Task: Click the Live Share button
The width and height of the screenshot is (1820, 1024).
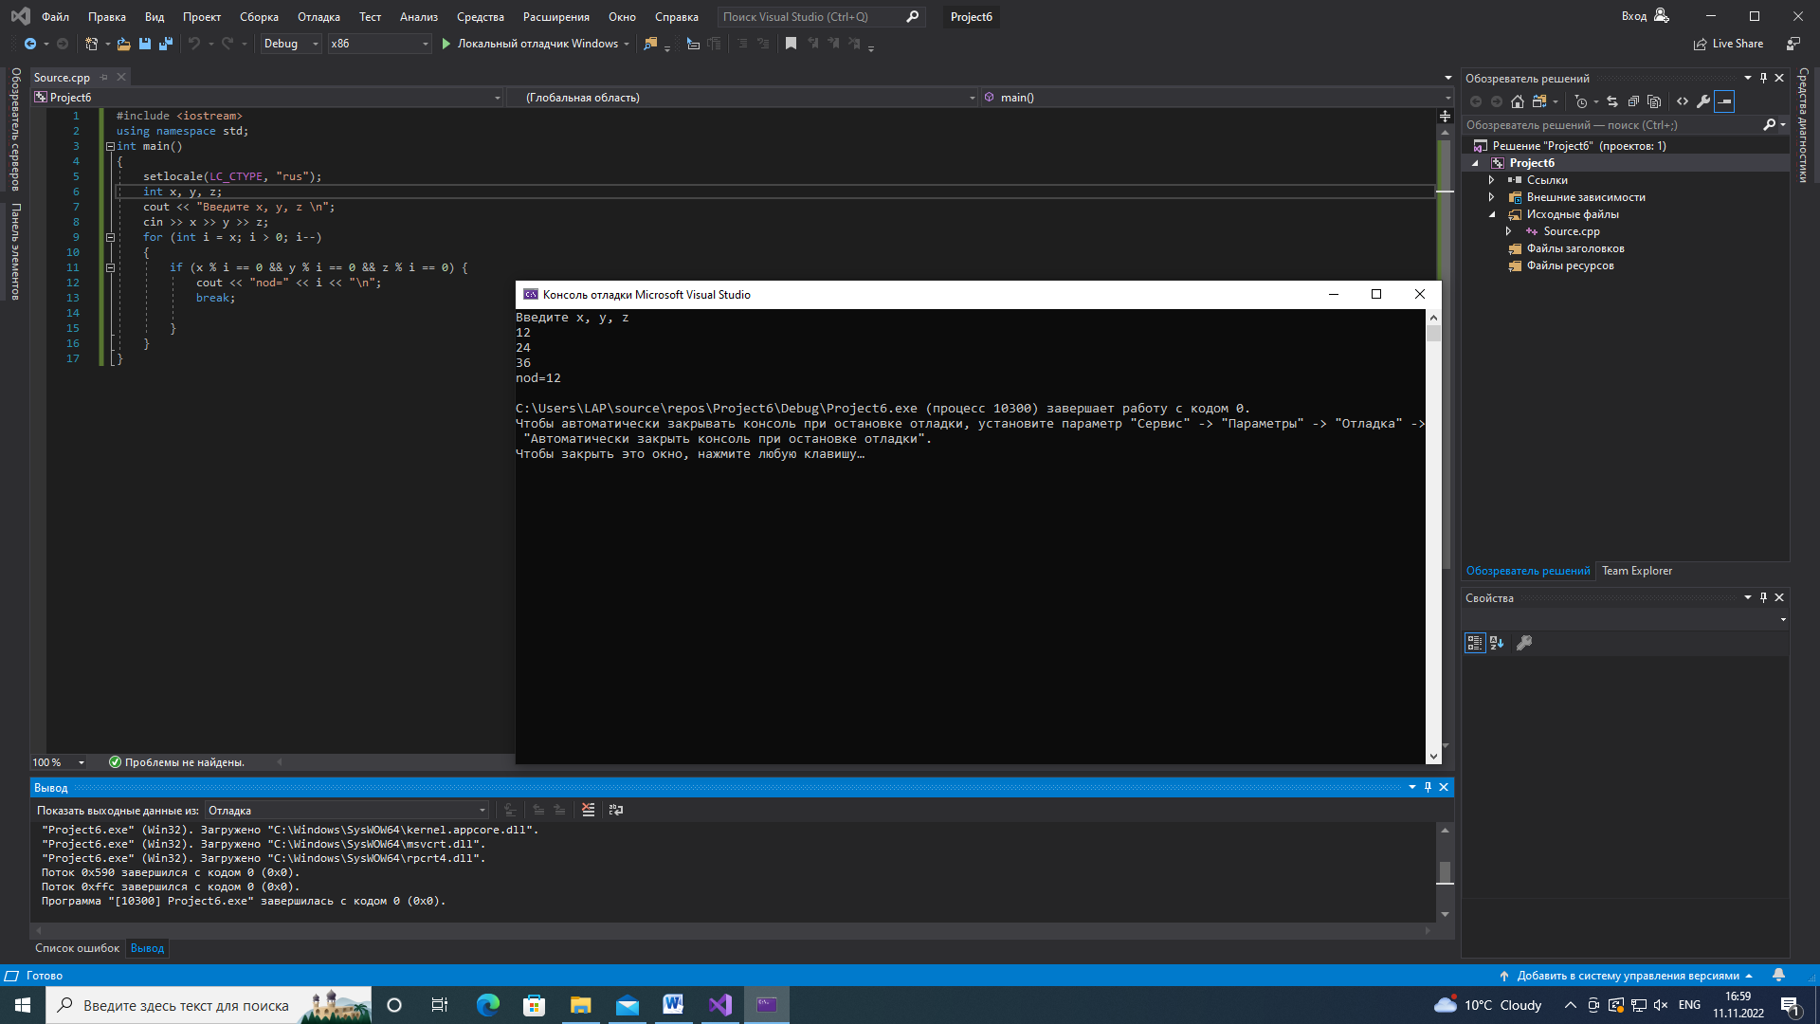Action: (x=1728, y=44)
